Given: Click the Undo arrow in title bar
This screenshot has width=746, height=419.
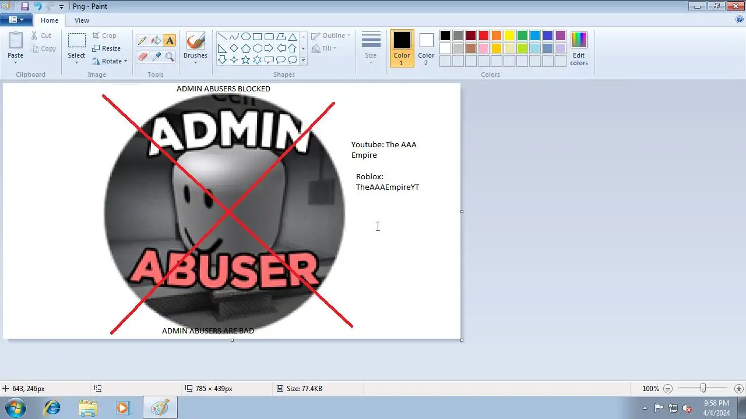Looking at the screenshot, I should coord(38,6).
